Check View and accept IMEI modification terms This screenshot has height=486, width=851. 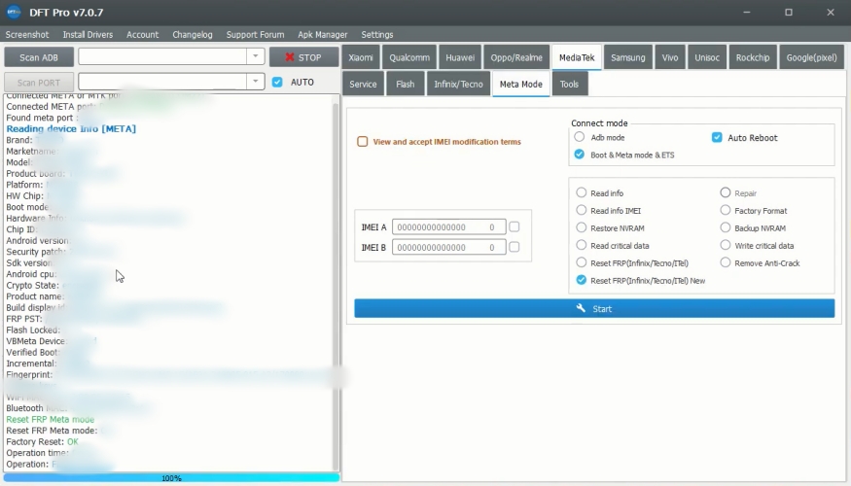pos(363,142)
